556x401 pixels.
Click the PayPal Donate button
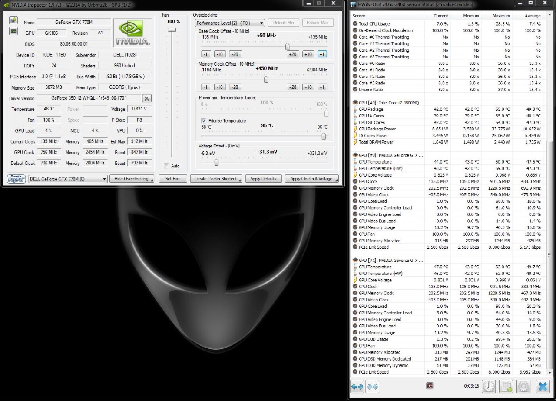[x=17, y=179]
